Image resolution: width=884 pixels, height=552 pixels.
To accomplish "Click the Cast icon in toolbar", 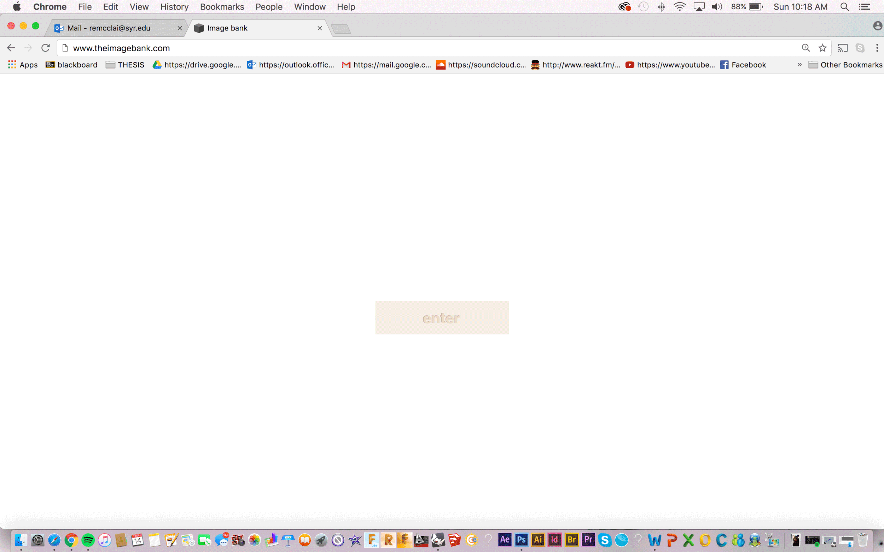I will [842, 48].
